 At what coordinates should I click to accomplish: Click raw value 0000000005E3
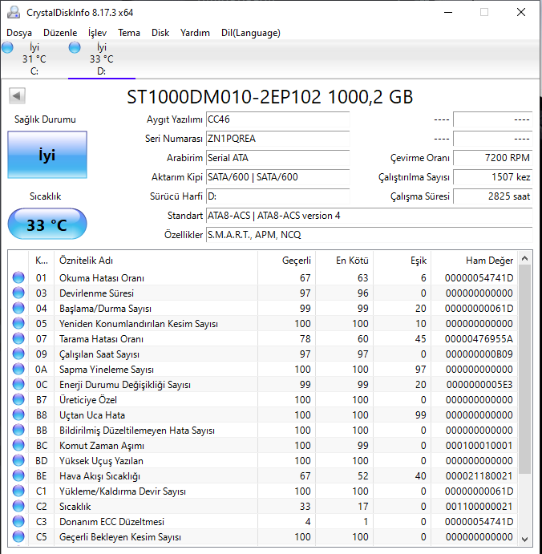click(x=479, y=384)
